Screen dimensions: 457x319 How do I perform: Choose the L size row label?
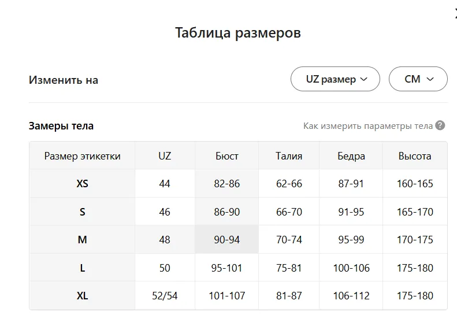point(83,268)
